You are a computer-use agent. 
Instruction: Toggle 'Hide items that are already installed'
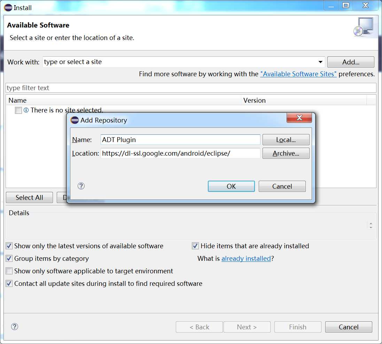pos(195,246)
